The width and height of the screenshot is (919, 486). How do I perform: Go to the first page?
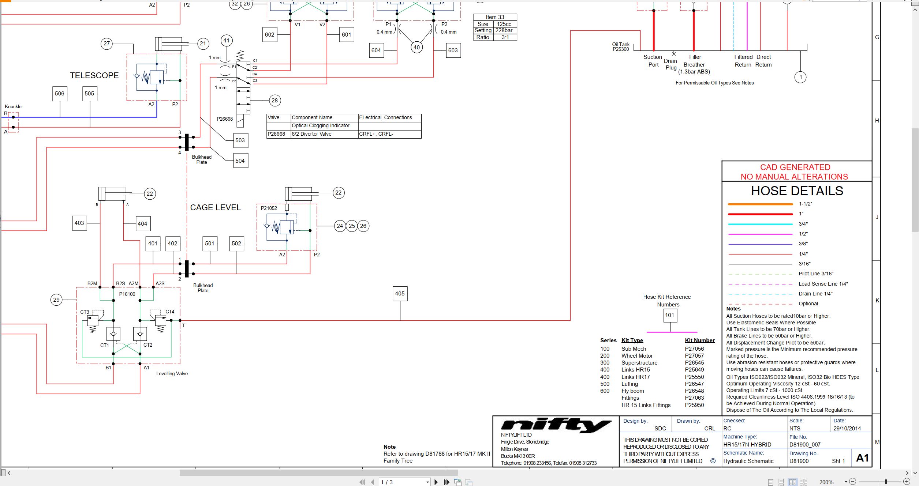point(362,482)
